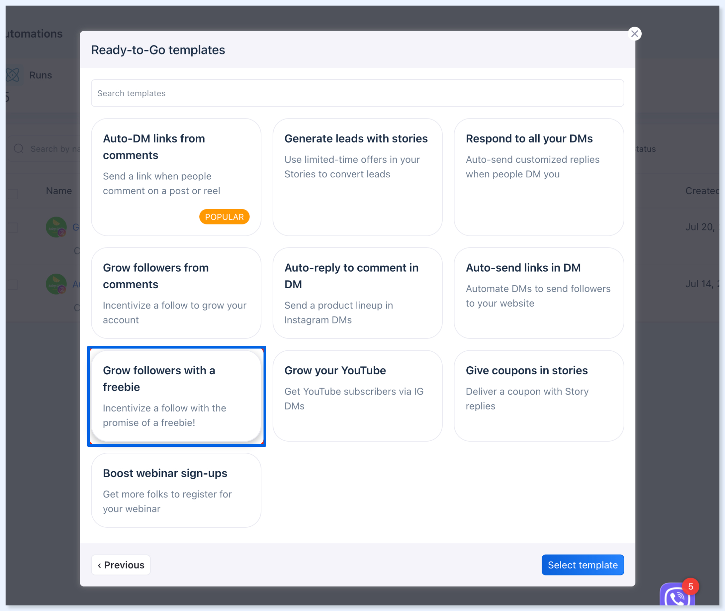The image size is (725, 611).
Task: Pick the Respond to all your DMs template
Action: click(x=539, y=177)
